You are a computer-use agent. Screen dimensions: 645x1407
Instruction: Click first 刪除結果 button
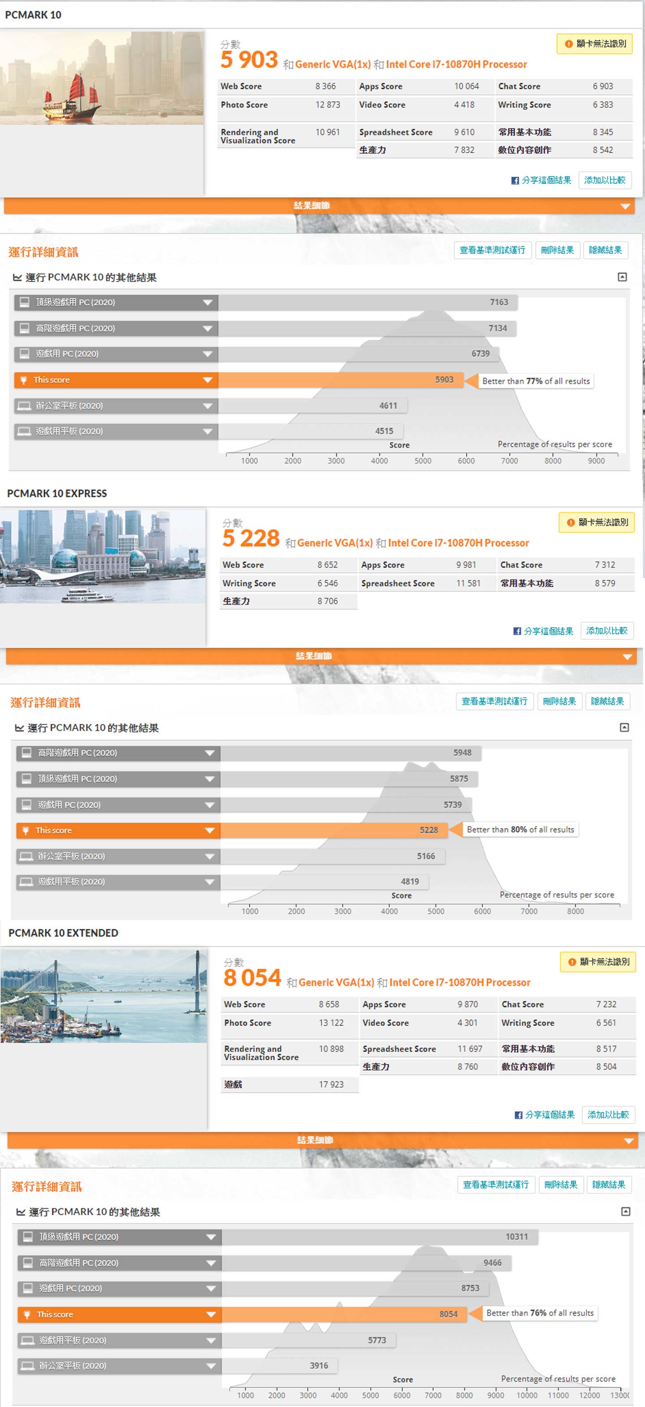[x=557, y=250]
